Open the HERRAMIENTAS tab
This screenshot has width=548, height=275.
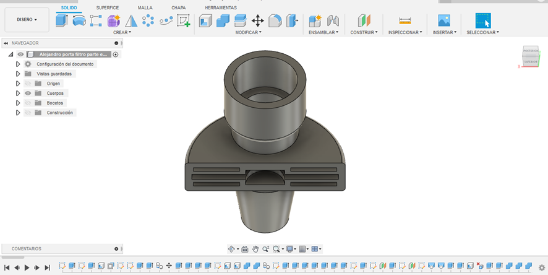(x=220, y=7)
